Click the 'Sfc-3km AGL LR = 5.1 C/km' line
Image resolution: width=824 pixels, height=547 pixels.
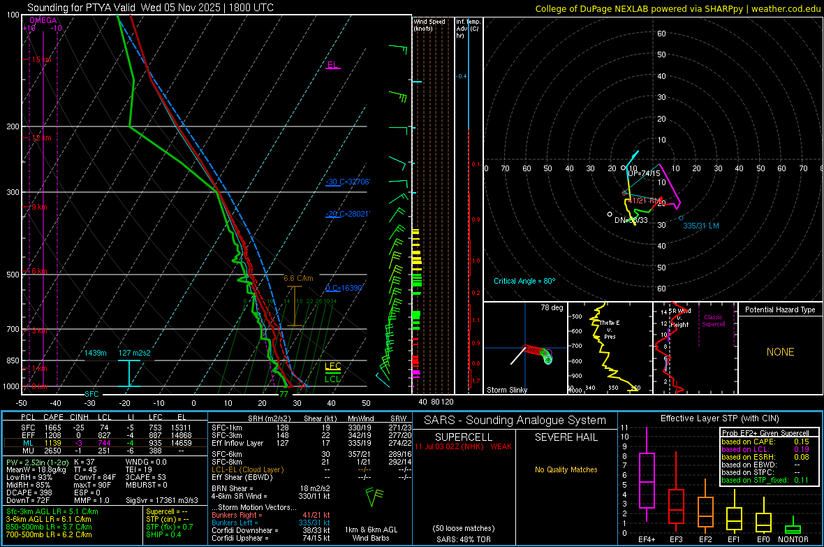coord(52,511)
